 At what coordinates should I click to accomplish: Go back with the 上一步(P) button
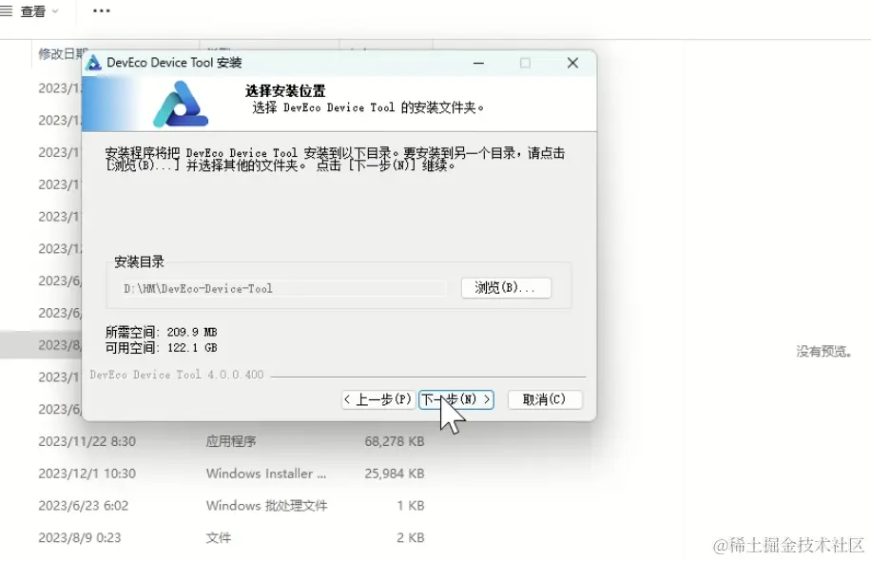[378, 399]
